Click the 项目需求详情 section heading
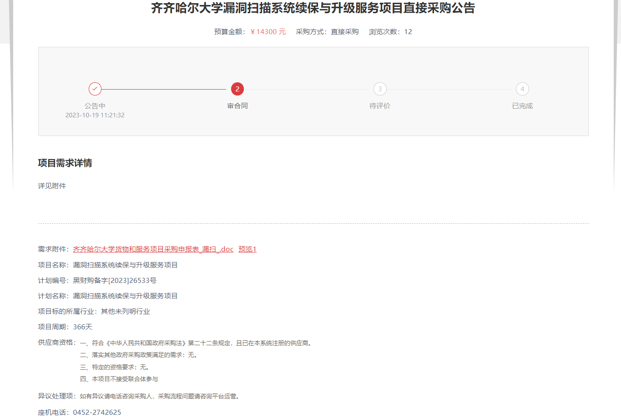 (x=65, y=163)
